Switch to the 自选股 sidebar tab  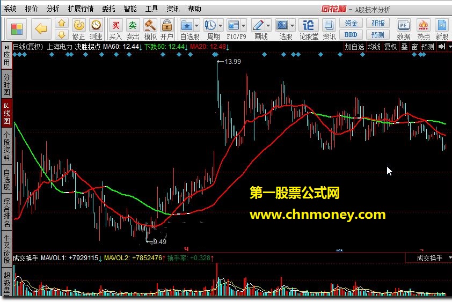click(x=6, y=180)
